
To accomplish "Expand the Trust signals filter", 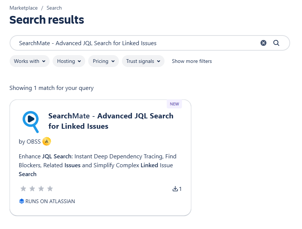I will [143, 61].
